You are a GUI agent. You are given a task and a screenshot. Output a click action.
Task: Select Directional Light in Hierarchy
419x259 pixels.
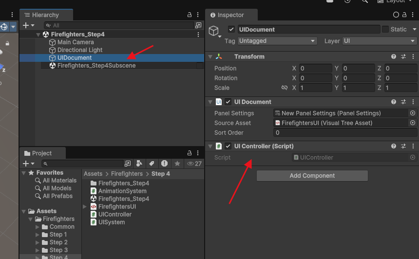click(x=76, y=50)
